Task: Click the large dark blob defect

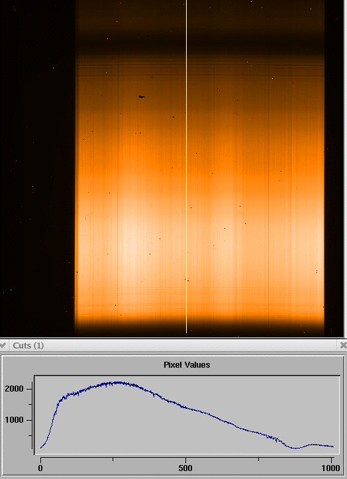Action: (142, 97)
